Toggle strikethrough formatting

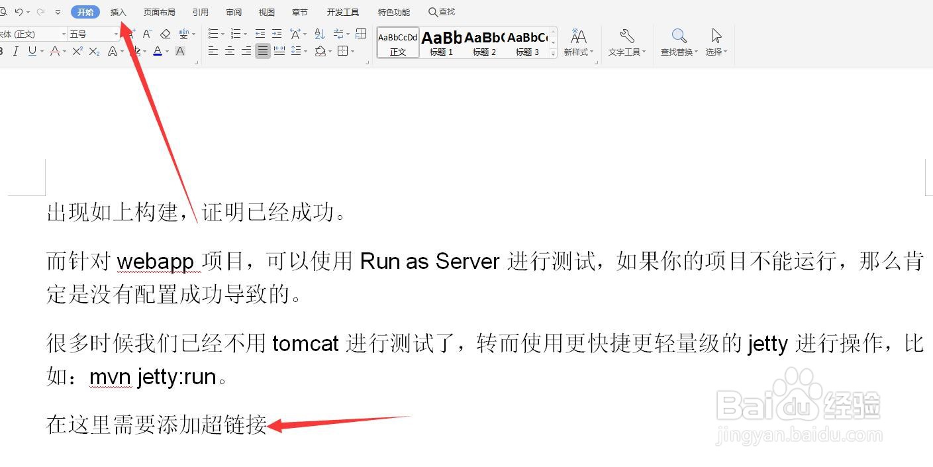tap(55, 51)
